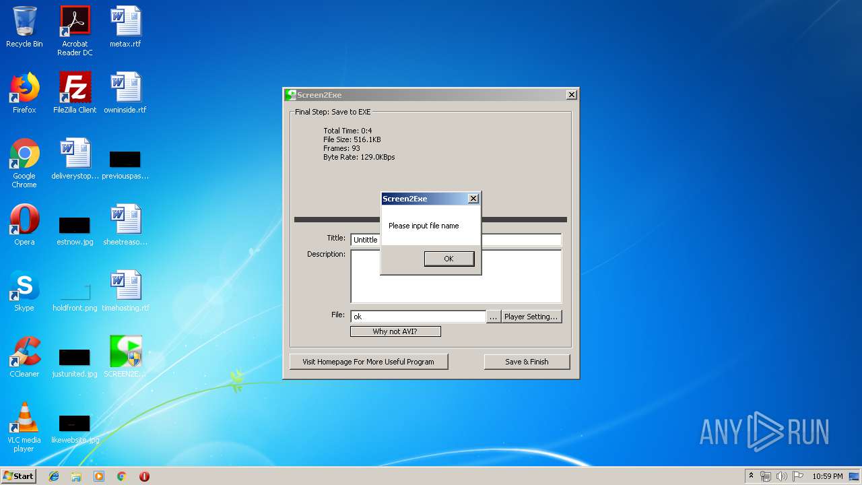Open Windows Explorer folder in taskbar
Viewport: 862px width, 485px height.
[76, 476]
